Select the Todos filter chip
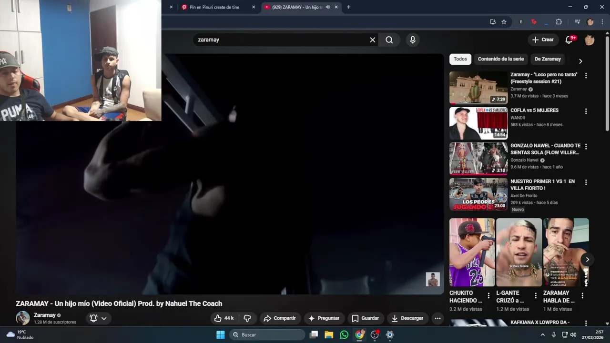The height and width of the screenshot is (343, 610). pos(460,59)
